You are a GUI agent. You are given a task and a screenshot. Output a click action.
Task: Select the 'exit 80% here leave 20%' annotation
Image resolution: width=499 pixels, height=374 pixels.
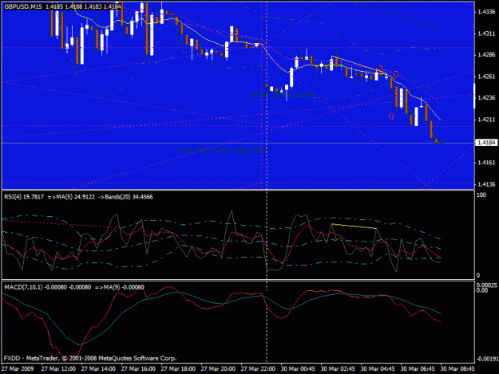pyautogui.click(x=224, y=150)
